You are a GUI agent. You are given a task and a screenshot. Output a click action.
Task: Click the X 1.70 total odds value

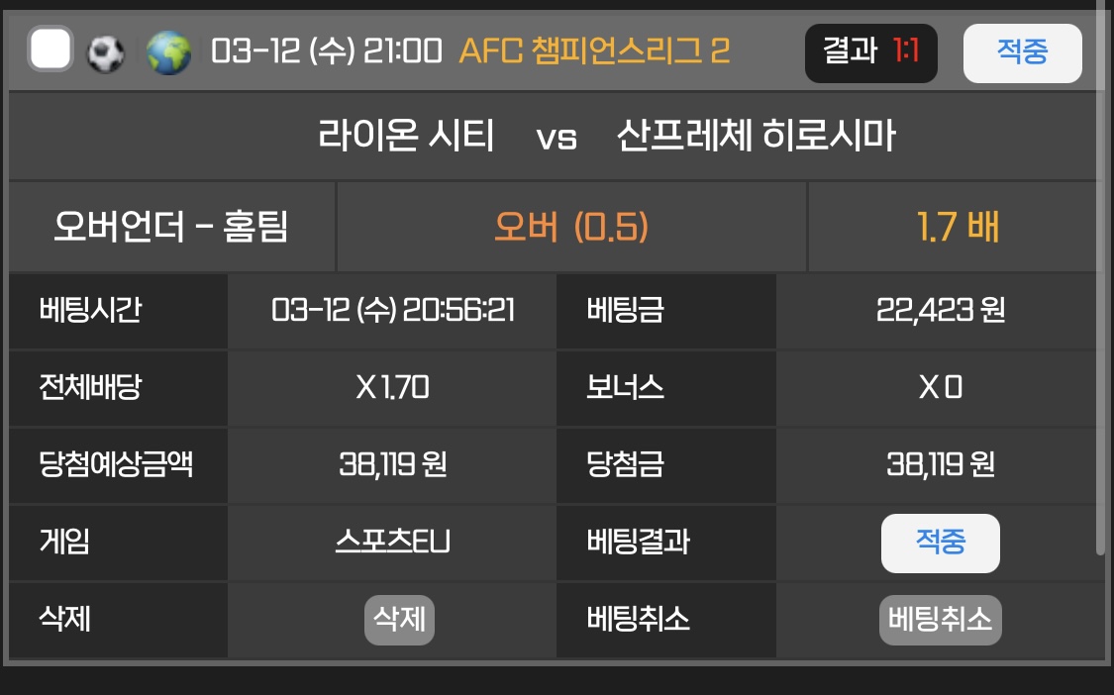[392, 387]
